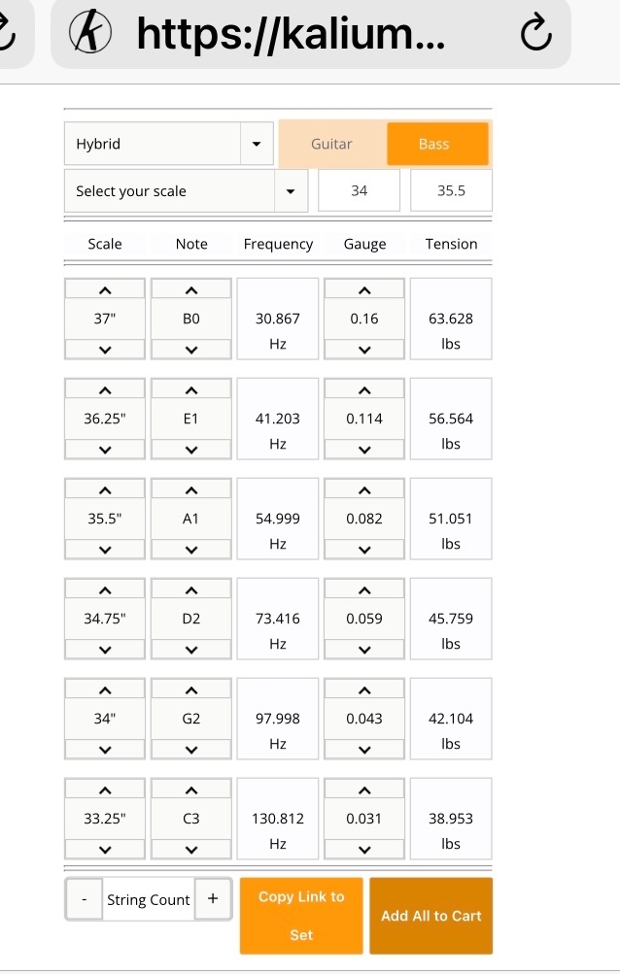Expand the Select your scale dropdown
Screen dimensions: 620x974
coord(186,190)
